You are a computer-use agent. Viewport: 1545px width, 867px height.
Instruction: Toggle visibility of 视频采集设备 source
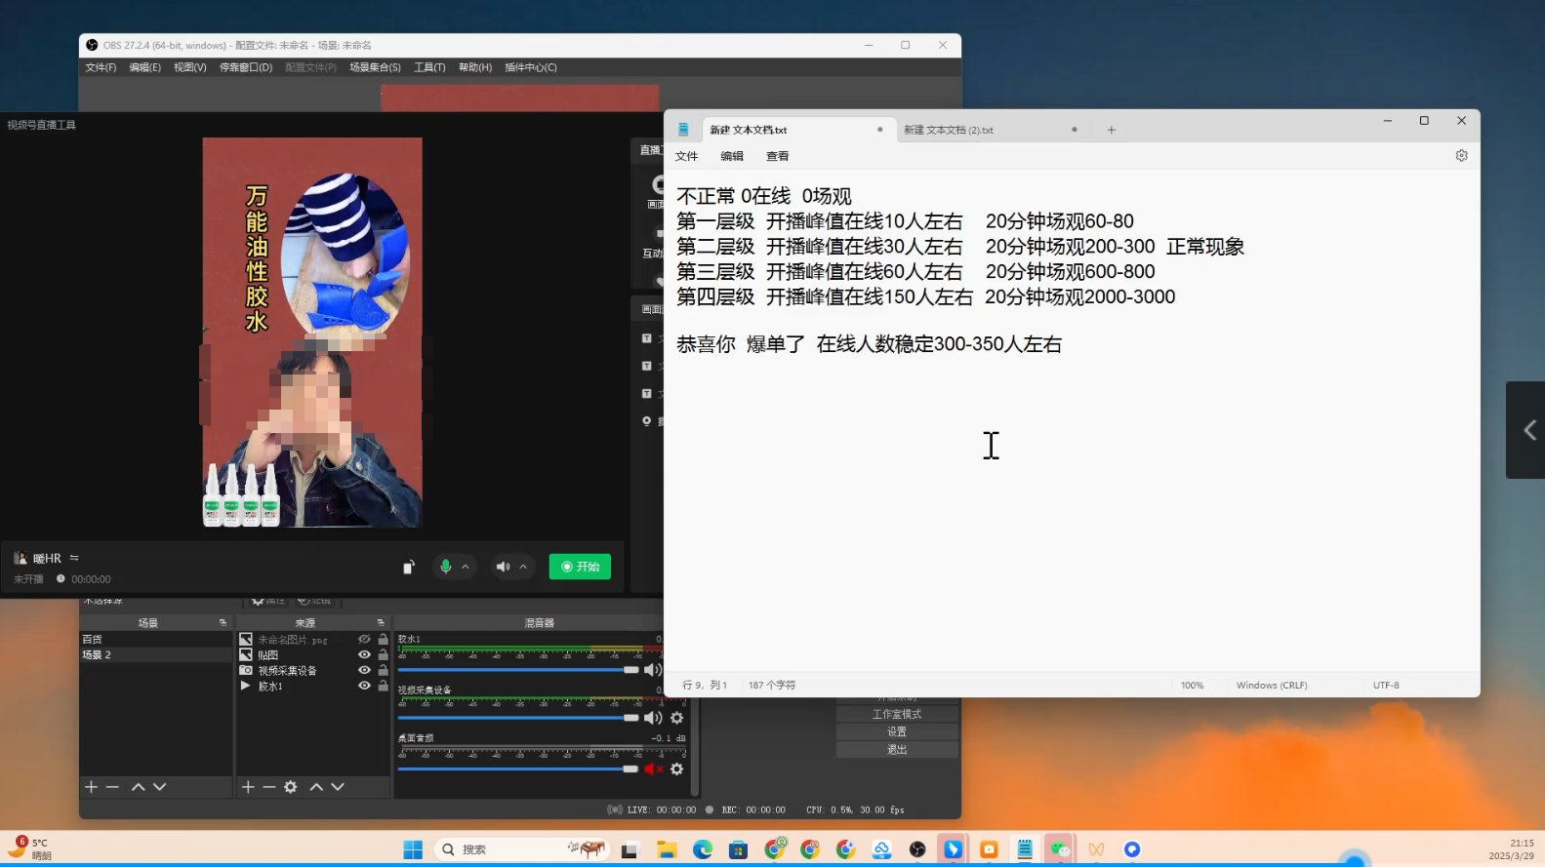(x=364, y=671)
